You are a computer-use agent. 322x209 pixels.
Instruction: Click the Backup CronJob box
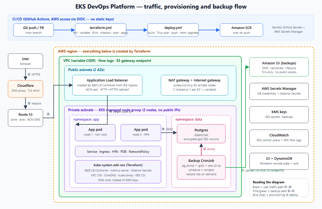(x=201, y=167)
